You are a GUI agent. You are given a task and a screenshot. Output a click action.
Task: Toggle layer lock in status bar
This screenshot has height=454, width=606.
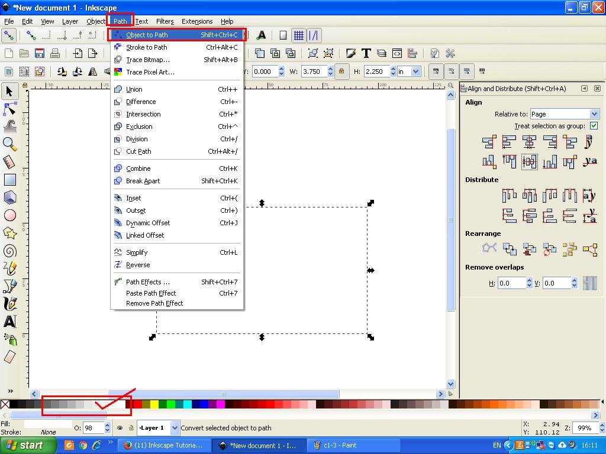click(131, 428)
